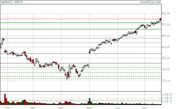176x109 pixels.
Task: Click the 3.56 M volume label
Action: 167,95
